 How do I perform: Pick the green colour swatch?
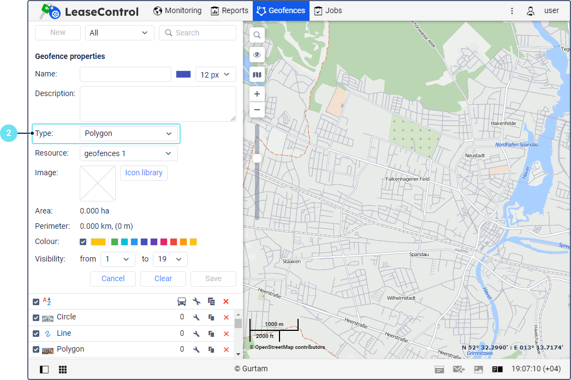(115, 242)
